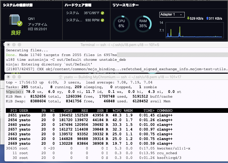
Task: Click the top process table header row
Action: click(116, 111)
